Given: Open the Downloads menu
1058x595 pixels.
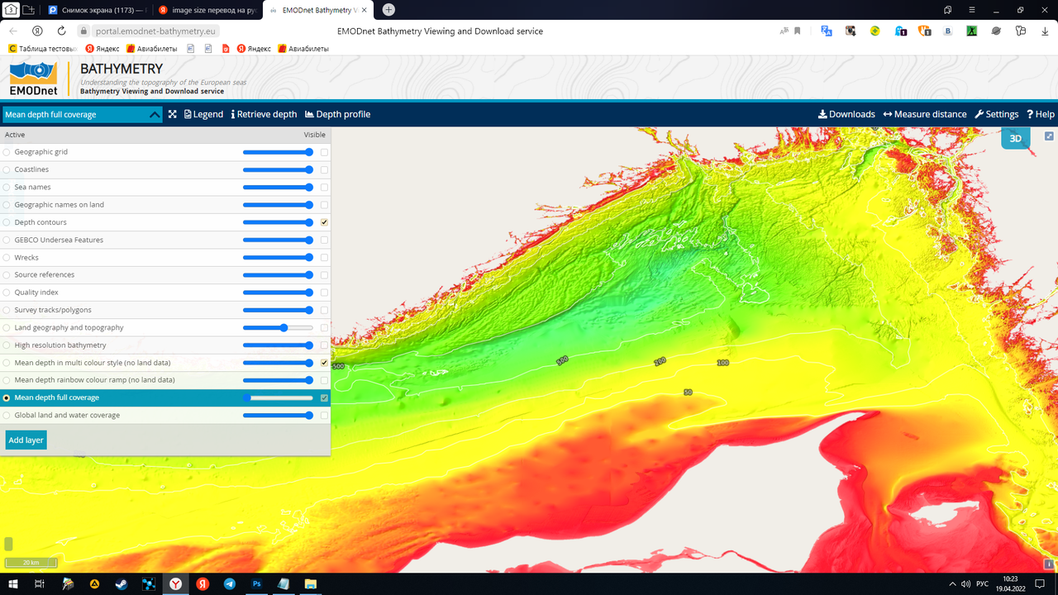Looking at the screenshot, I should point(846,114).
